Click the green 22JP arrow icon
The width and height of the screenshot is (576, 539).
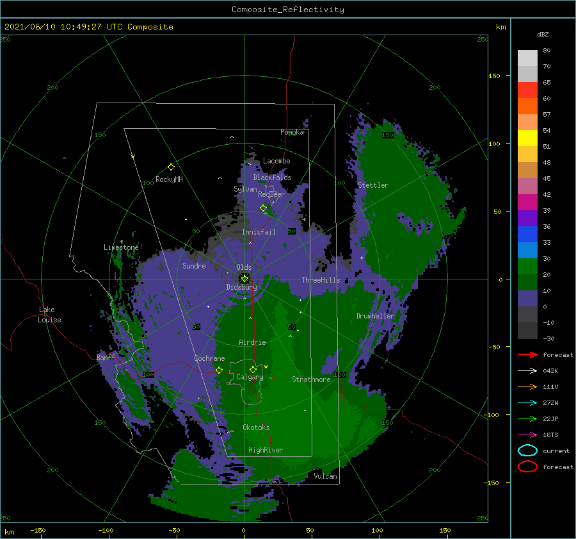click(x=527, y=419)
